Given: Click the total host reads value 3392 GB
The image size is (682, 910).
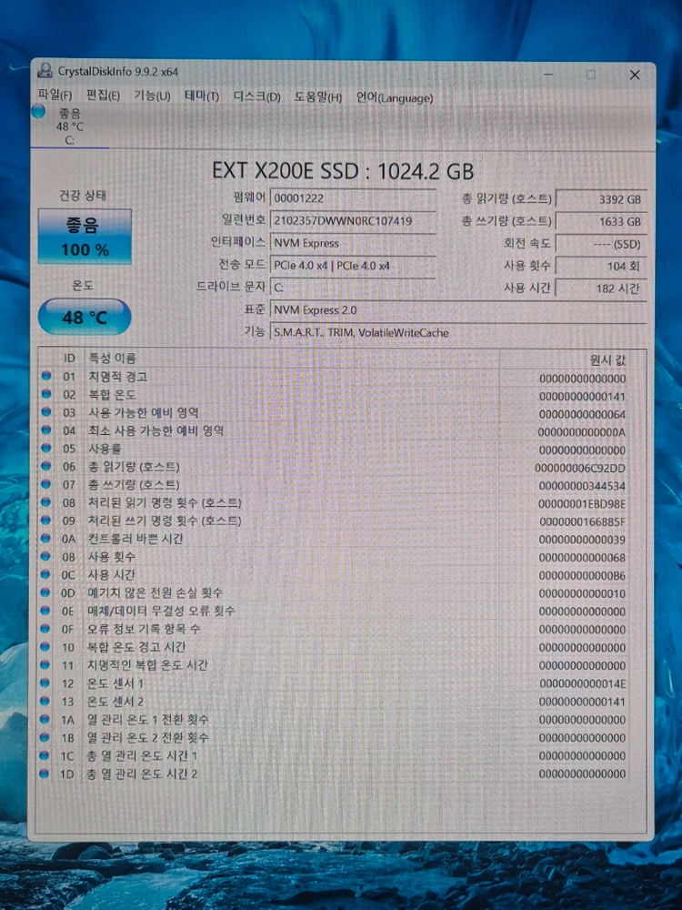Looking at the screenshot, I should pyautogui.click(x=600, y=199).
